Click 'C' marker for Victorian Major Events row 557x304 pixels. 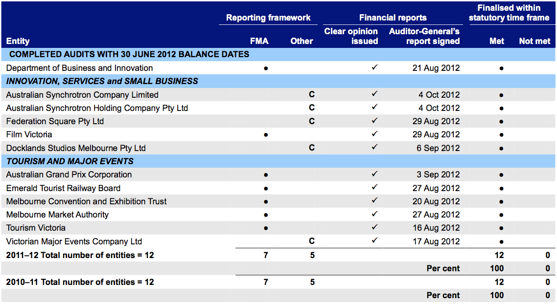tap(311, 241)
